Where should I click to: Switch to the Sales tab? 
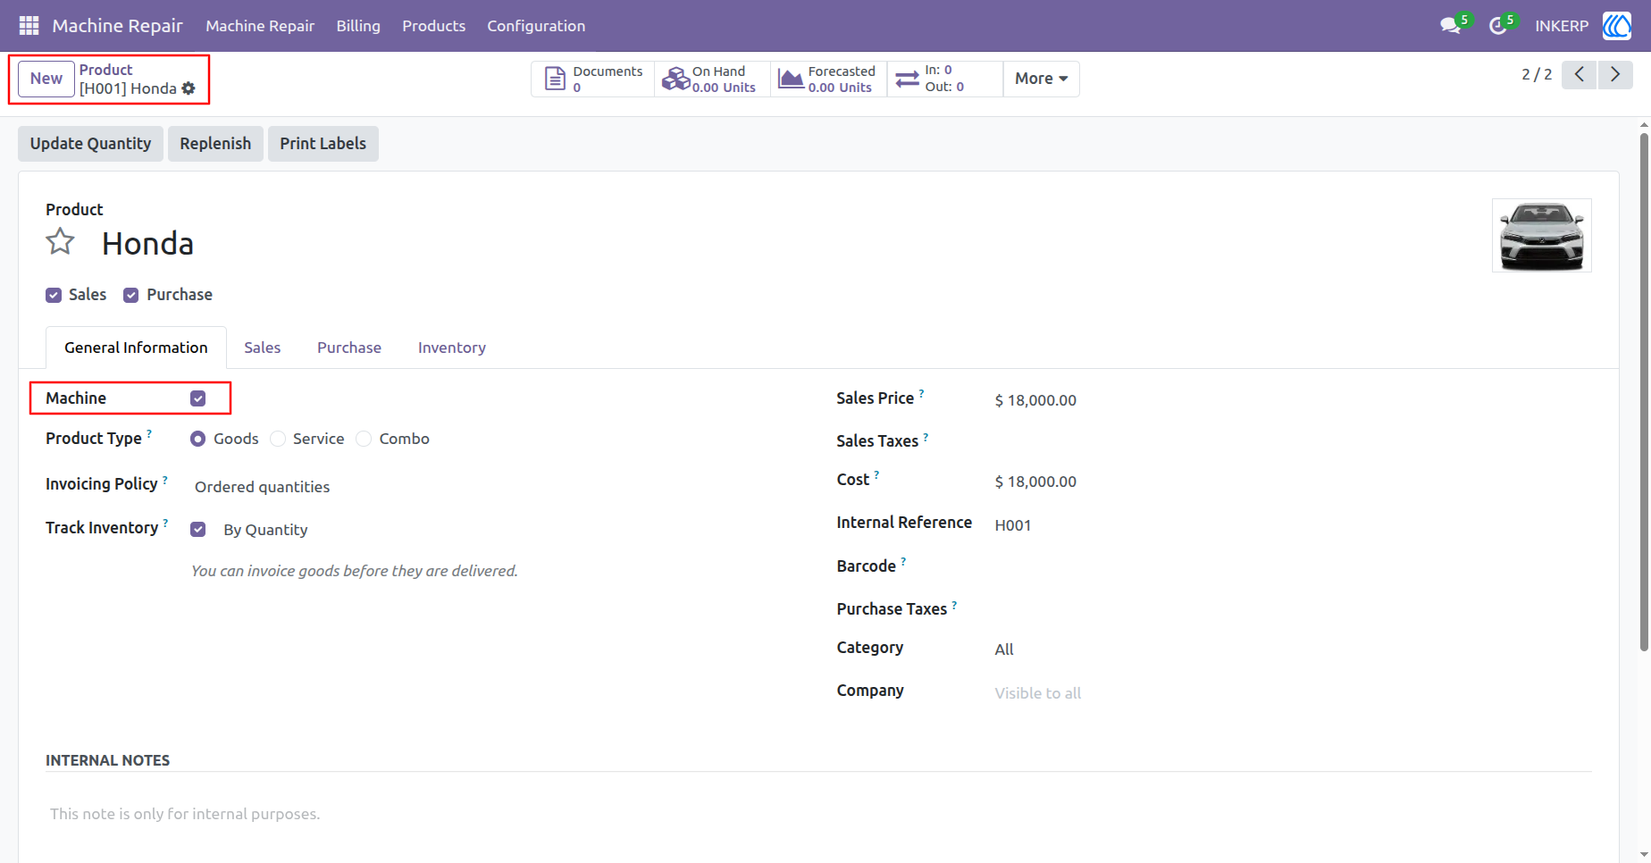(263, 348)
